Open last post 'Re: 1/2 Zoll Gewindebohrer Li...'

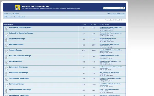(x=110, y=90)
